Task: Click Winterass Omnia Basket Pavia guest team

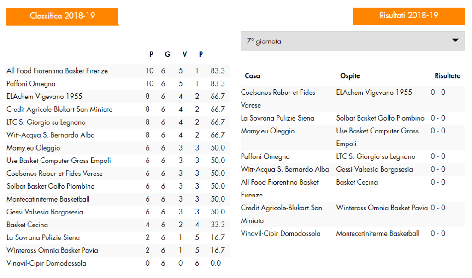Action: (382, 208)
